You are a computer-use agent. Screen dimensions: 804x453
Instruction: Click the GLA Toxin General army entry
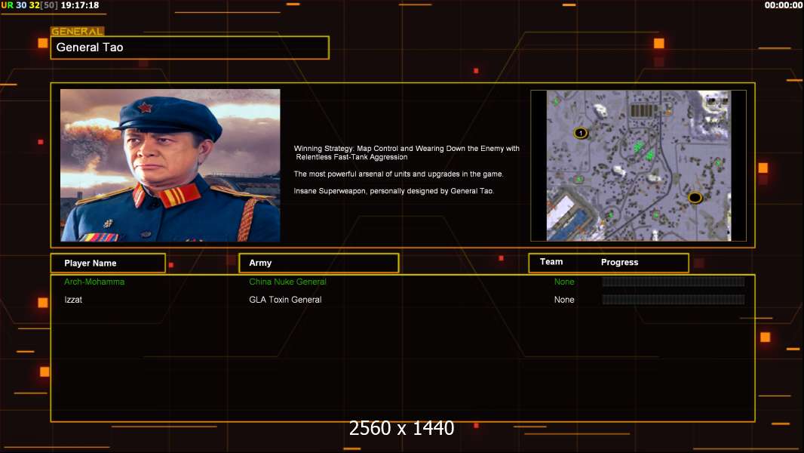click(285, 300)
